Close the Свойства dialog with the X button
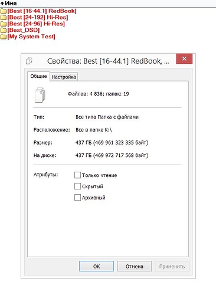This screenshot has width=216, height=295. point(184,58)
